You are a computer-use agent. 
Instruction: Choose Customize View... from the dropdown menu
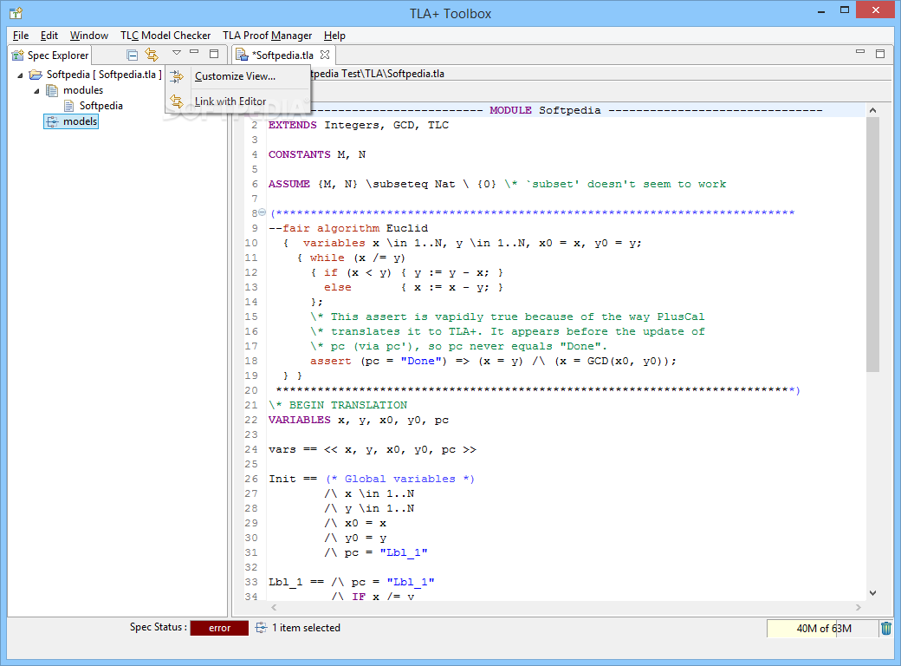(x=235, y=76)
